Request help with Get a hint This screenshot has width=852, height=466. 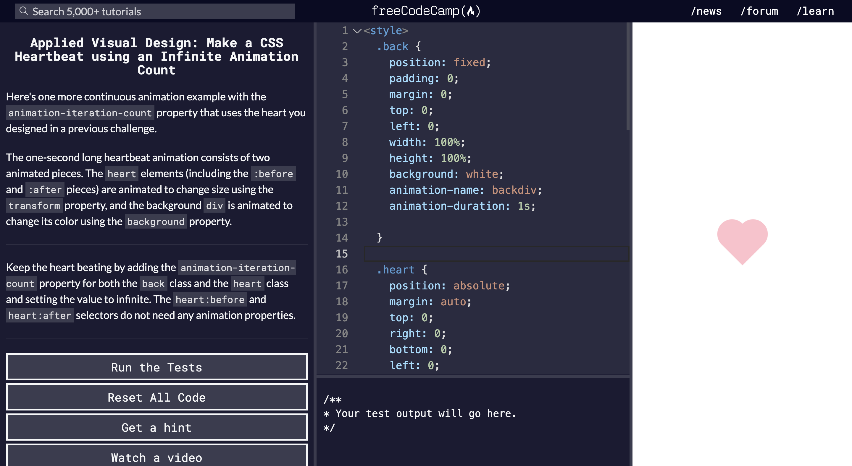(156, 427)
